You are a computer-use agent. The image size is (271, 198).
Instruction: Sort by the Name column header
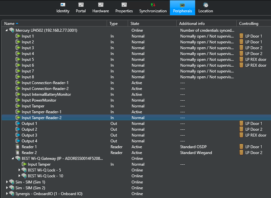[9, 24]
